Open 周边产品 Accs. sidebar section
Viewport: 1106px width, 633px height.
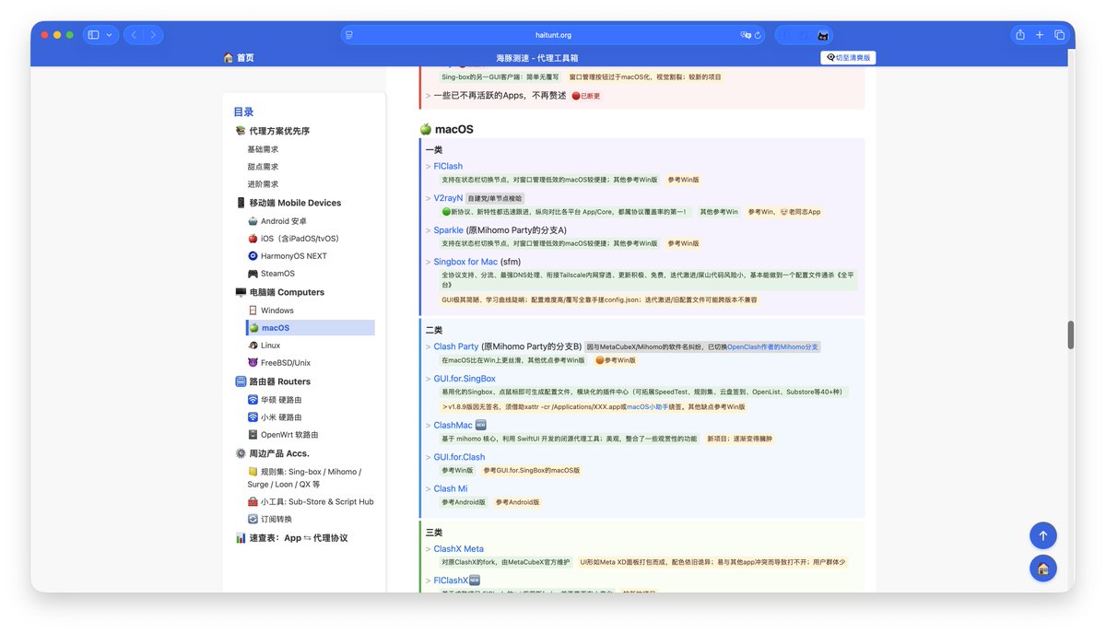click(x=273, y=453)
